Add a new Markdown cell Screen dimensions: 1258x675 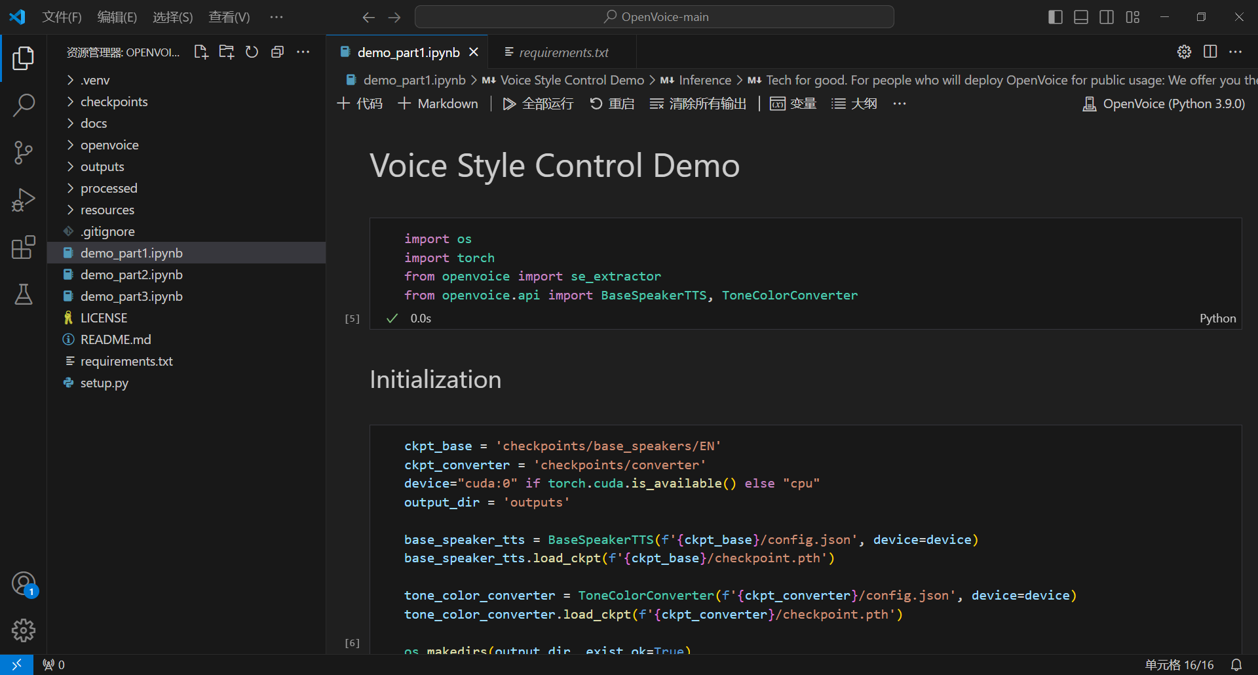coord(438,104)
